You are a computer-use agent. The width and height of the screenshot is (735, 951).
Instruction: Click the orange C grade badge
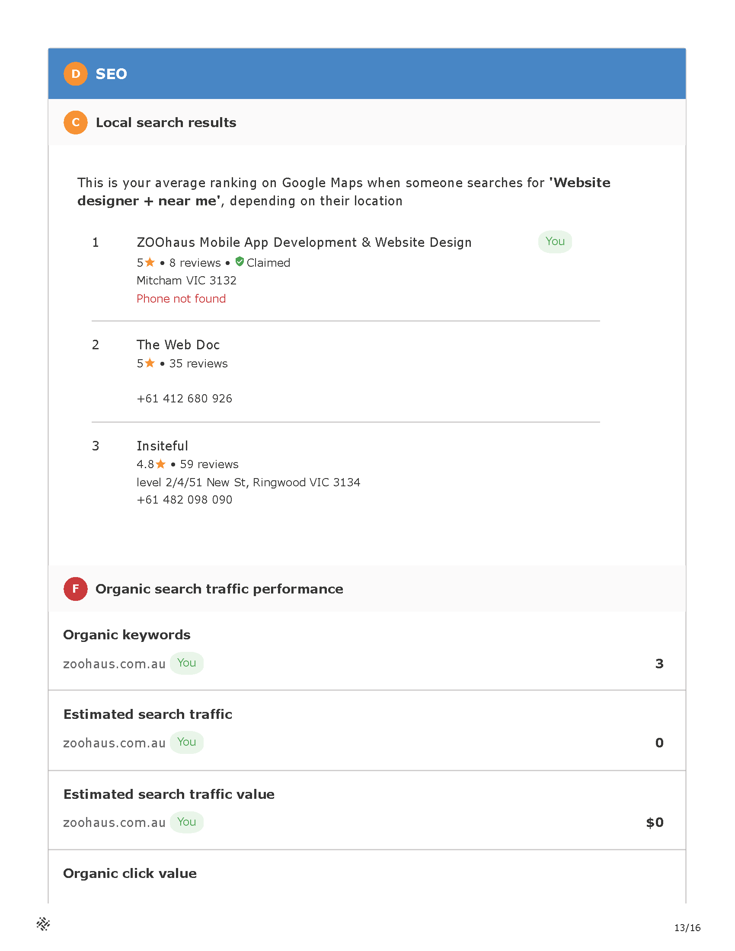coord(75,122)
